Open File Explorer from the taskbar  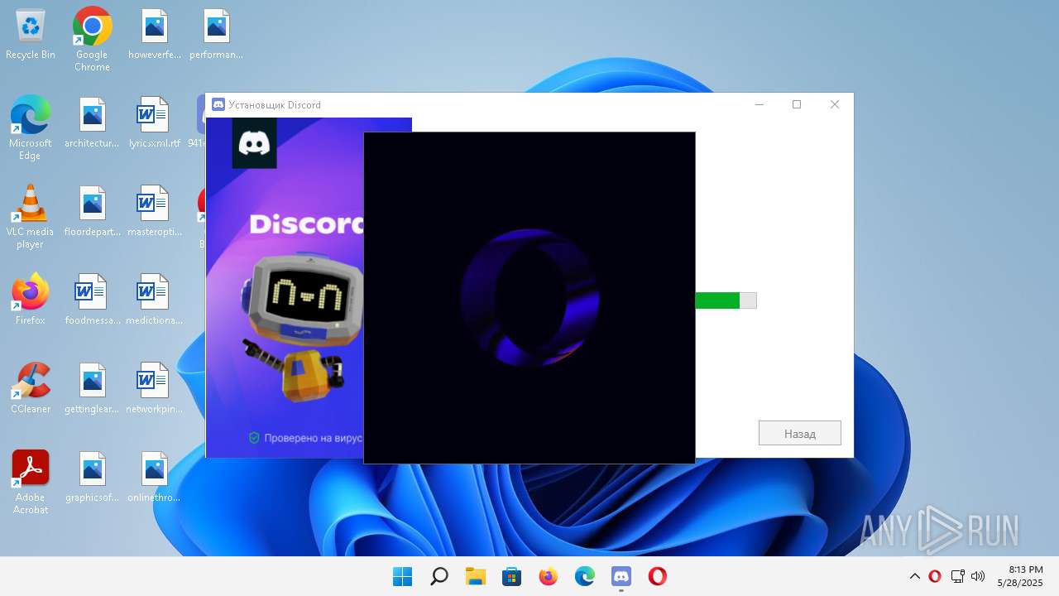tap(476, 576)
